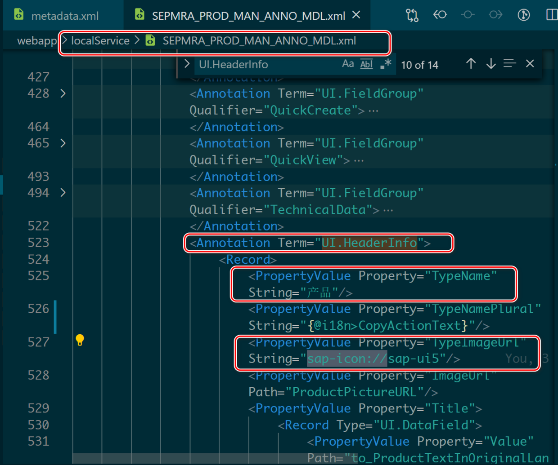Screen dimensions: 558x465
Task: Click the folded ellipsis after TechnicalData
Action: pos(388,210)
